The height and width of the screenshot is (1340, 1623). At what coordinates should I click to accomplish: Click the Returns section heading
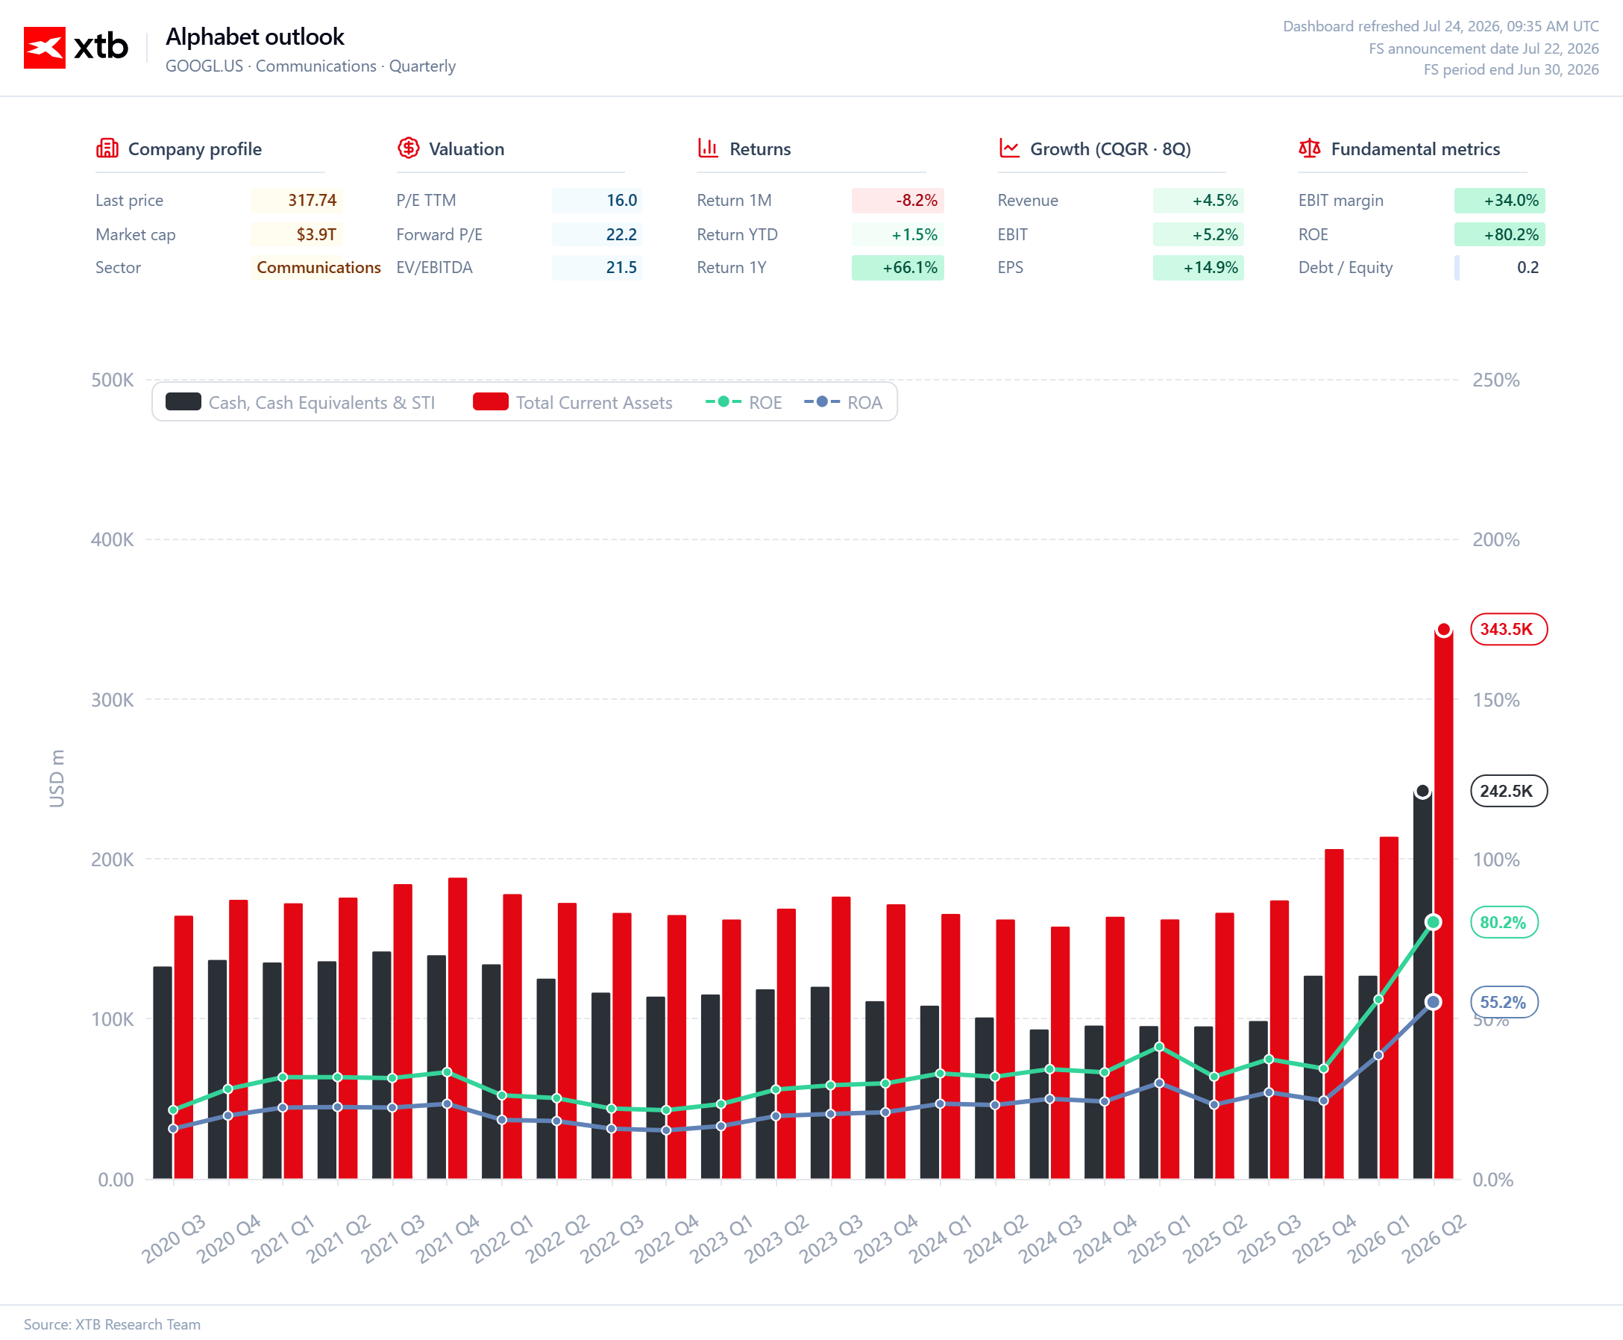(x=760, y=149)
